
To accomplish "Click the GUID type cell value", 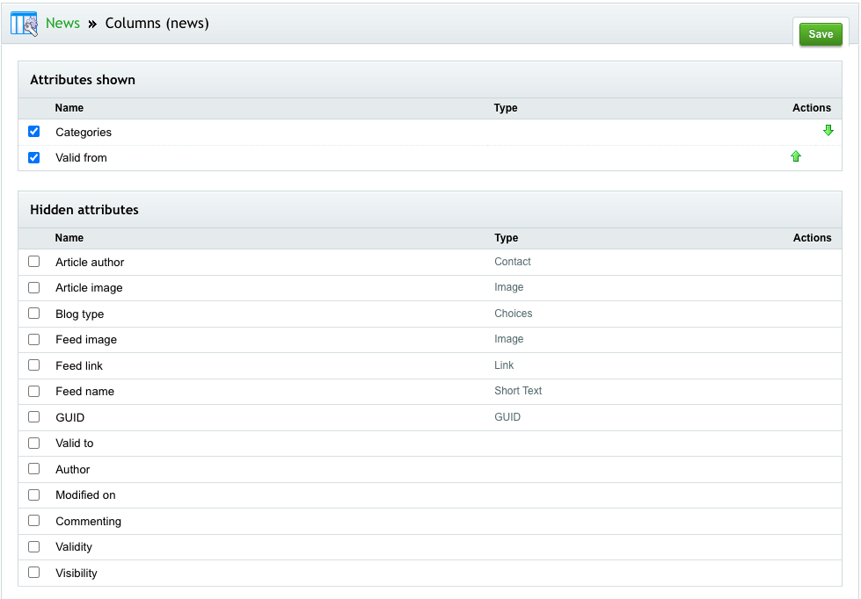I will tap(507, 417).
